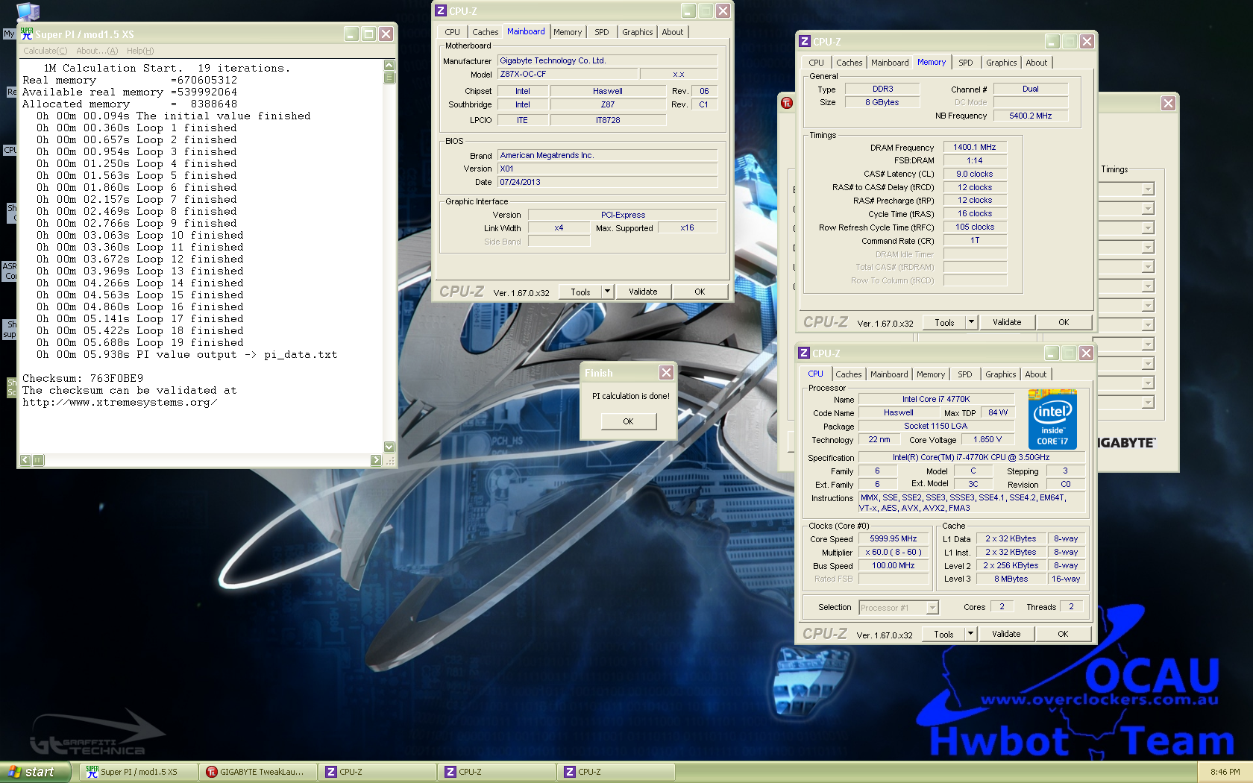Select CPU tab in Memory CPU-Z window
Image resolution: width=1253 pixels, height=783 pixels.
[816, 63]
